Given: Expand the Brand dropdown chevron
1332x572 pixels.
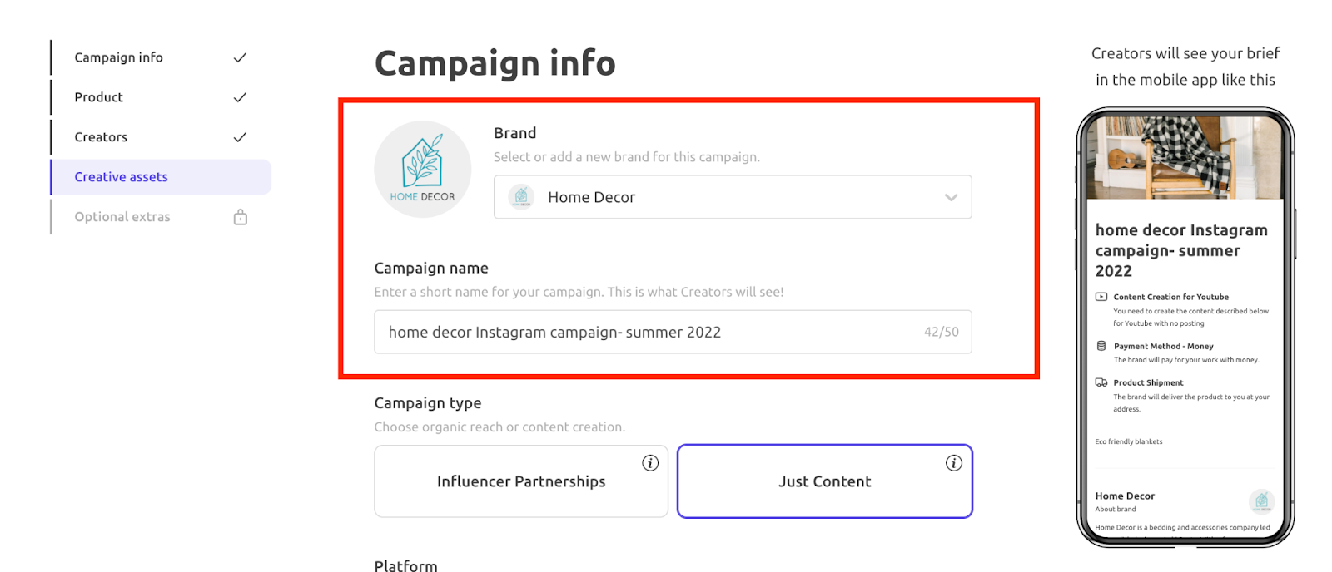Looking at the screenshot, I should (951, 198).
